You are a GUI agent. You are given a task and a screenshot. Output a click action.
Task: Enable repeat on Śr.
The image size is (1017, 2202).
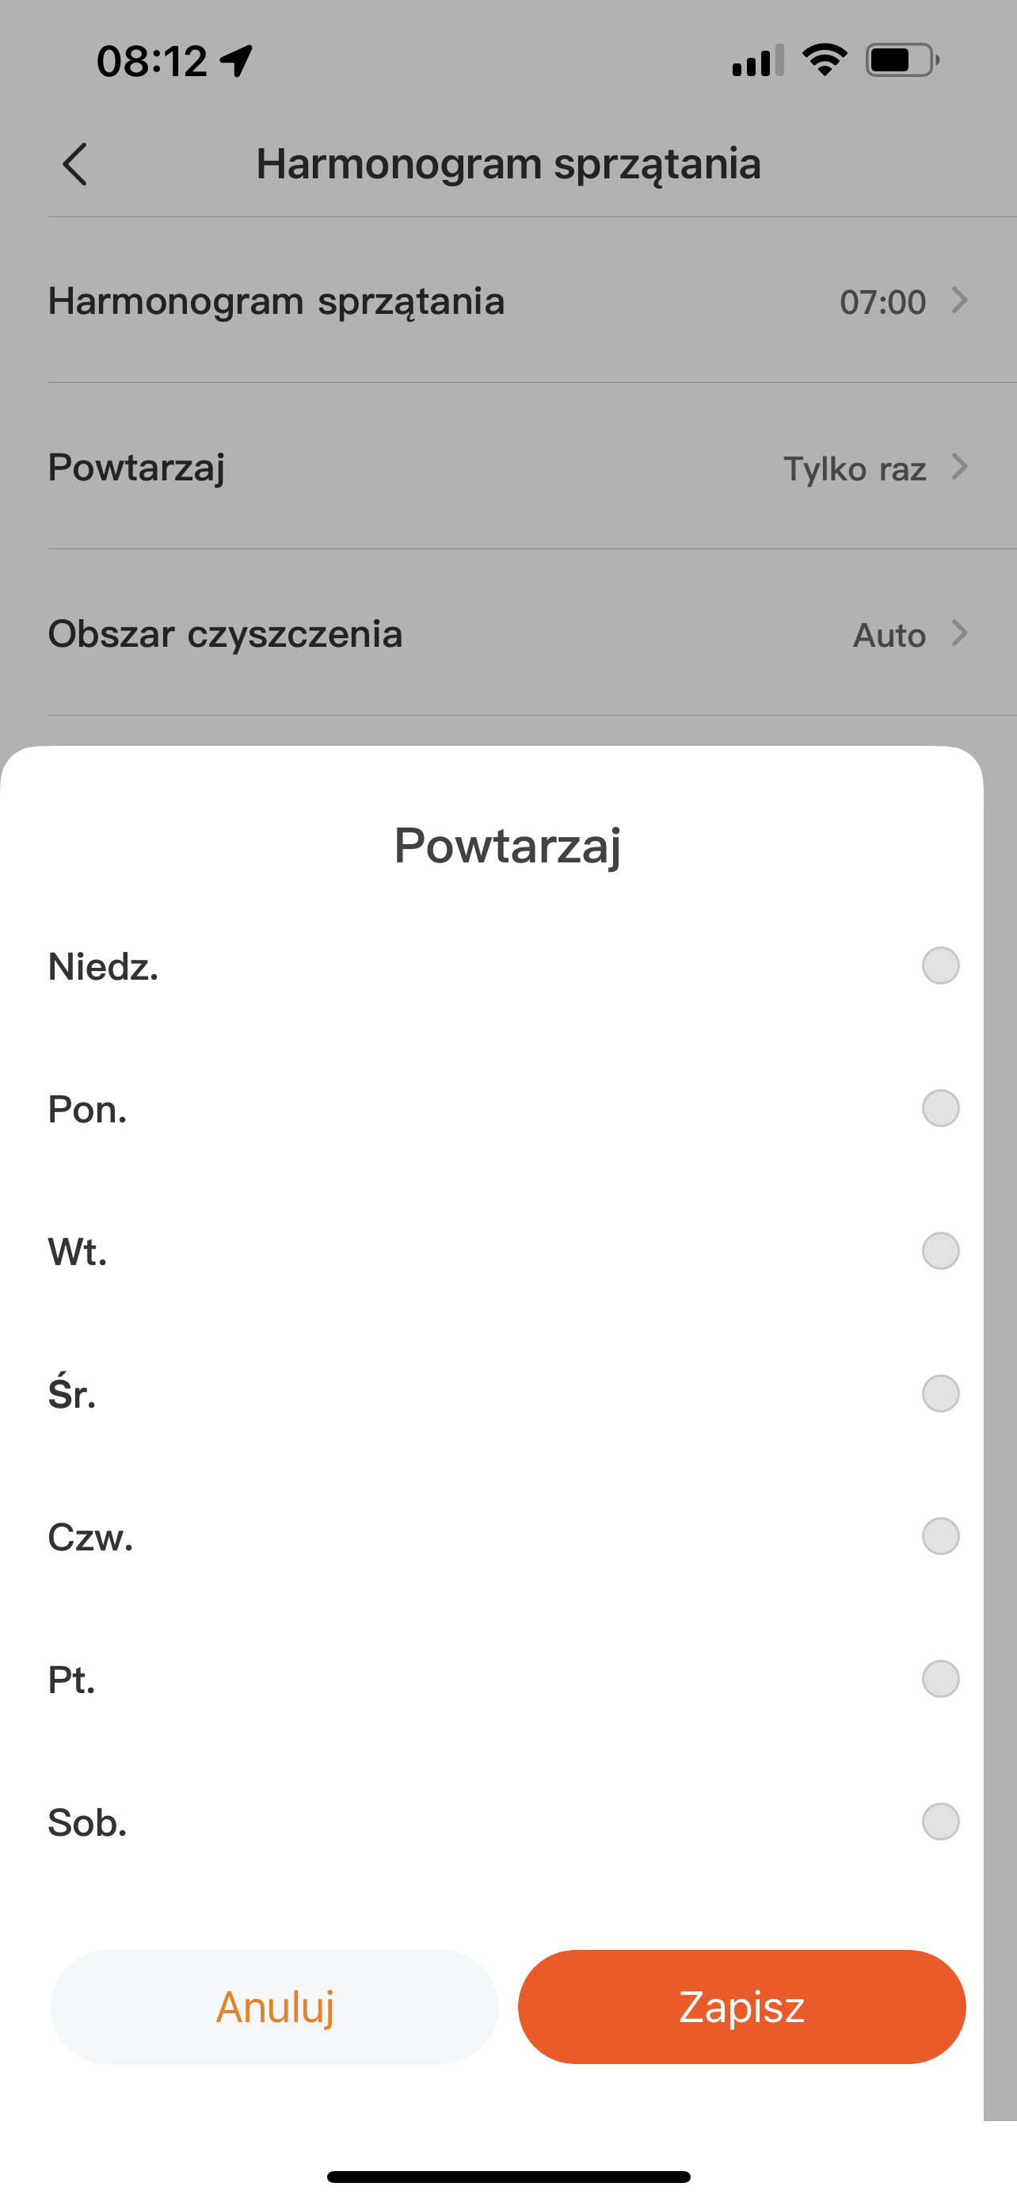point(940,1394)
